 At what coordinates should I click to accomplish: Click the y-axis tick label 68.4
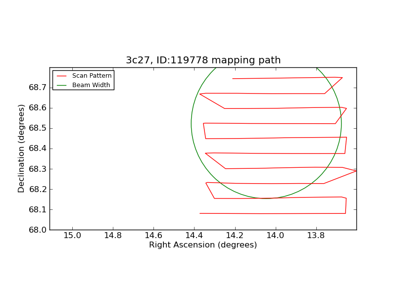click(38, 148)
